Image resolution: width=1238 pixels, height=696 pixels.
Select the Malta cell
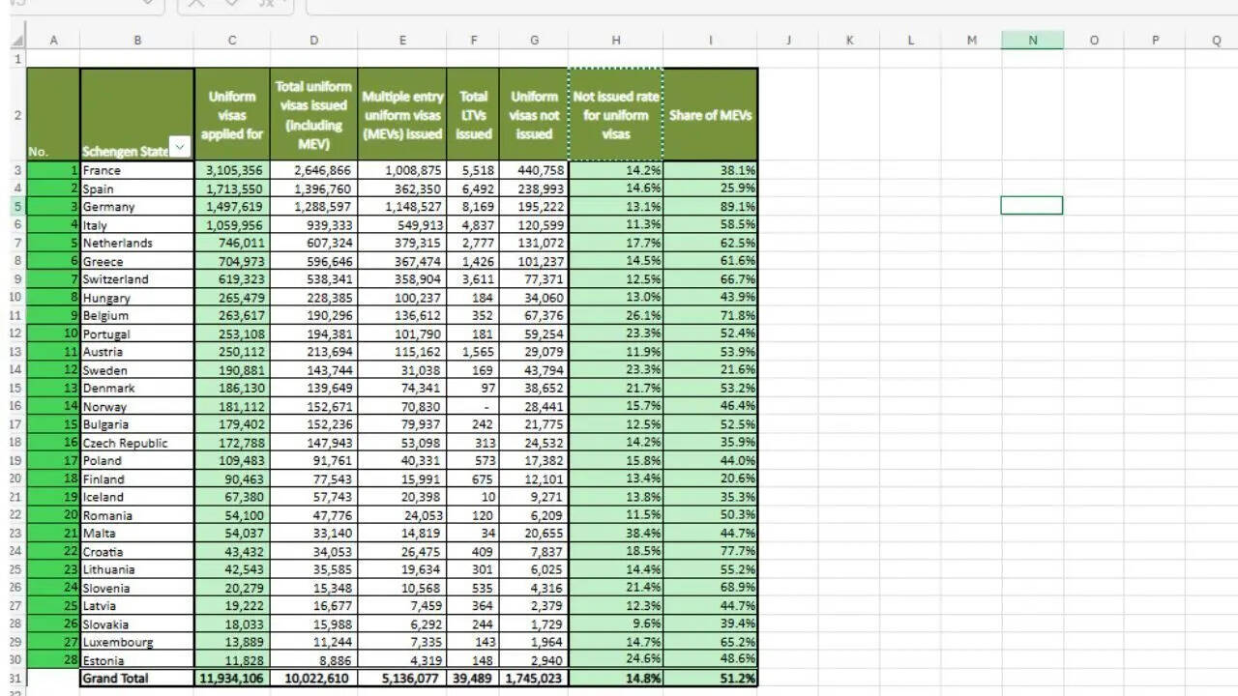(136, 533)
